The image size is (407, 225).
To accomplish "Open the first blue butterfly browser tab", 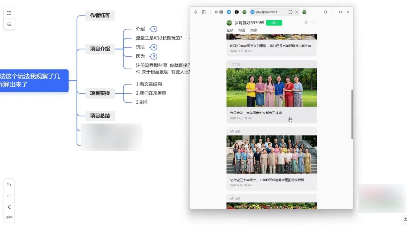I will pyautogui.click(x=229, y=12).
